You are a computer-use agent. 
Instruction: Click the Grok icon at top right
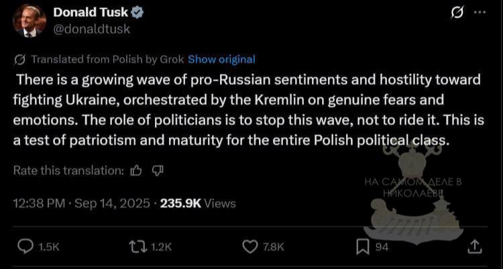pyautogui.click(x=457, y=13)
